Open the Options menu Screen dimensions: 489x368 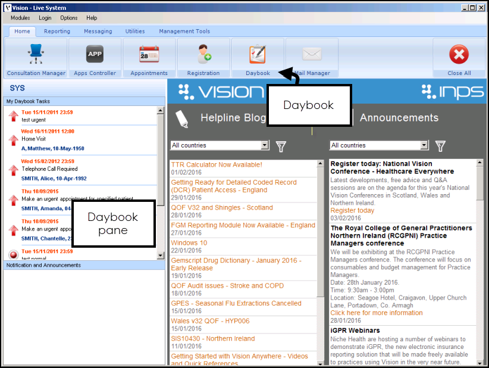[x=69, y=18]
